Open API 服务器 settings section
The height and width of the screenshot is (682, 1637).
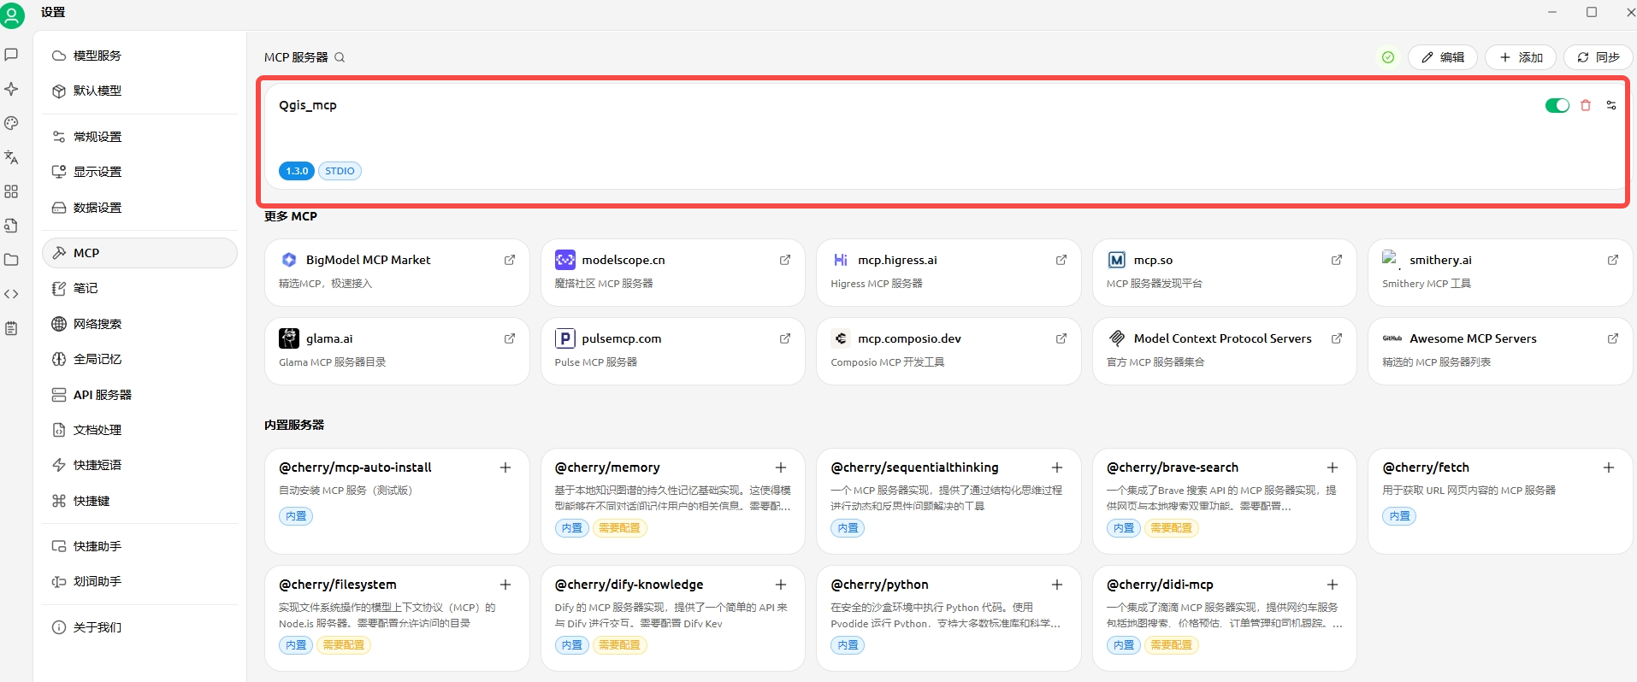(139, 395)
